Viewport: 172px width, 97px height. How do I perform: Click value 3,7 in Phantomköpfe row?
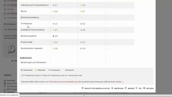point(84,42)
